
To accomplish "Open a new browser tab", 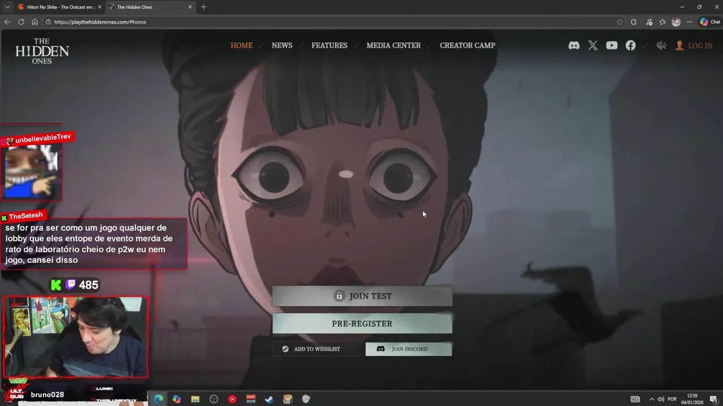I will 204,7.
